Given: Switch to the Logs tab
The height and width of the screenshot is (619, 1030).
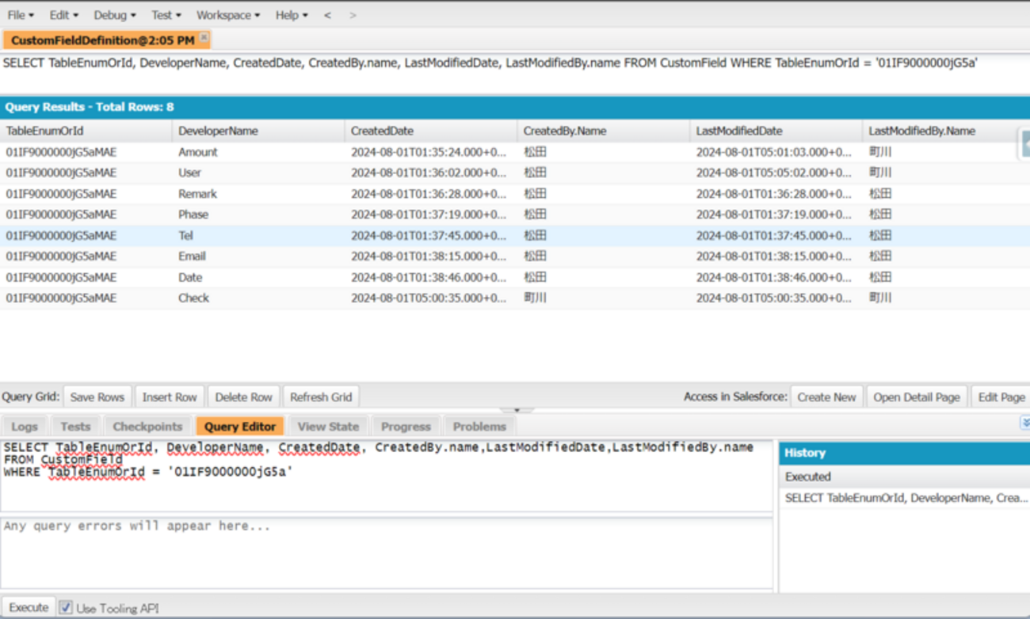Looking at the screenshot, I should [x=25, y=427].
